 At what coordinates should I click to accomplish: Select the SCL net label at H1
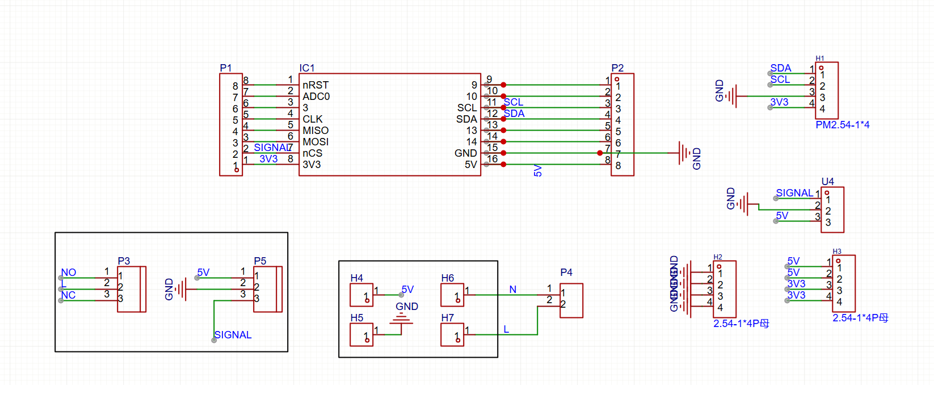[780, 79]
